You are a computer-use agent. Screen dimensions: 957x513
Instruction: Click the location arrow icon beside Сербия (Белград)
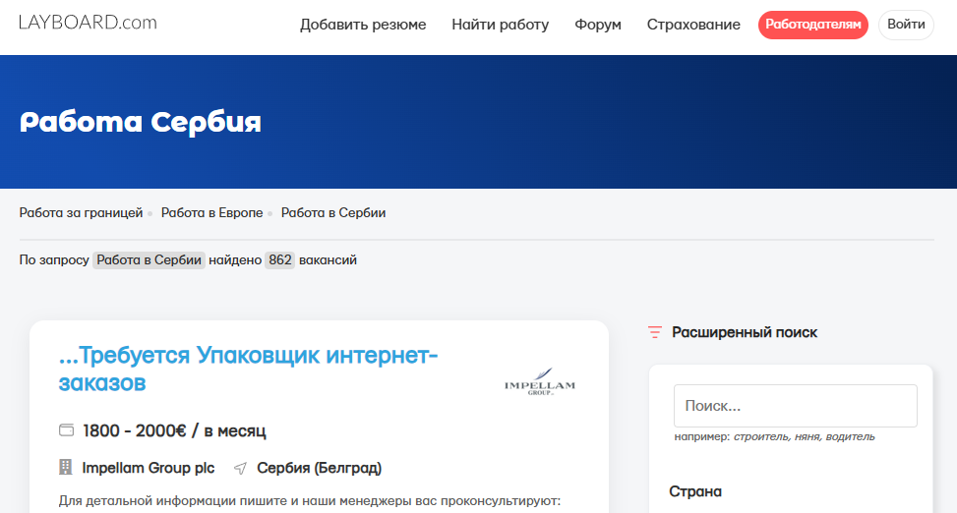(x=240, y=469)
